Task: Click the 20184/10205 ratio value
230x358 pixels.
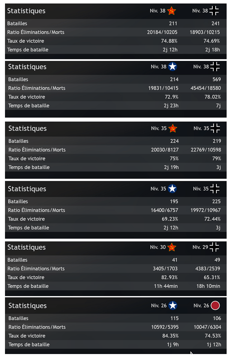Action: pos(162,32)
